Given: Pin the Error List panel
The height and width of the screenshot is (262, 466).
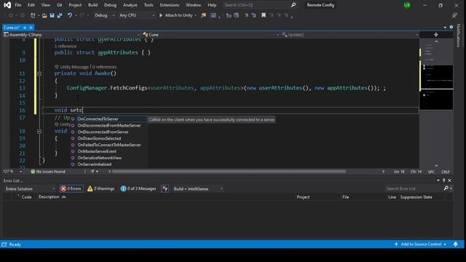Looking at the screenshot, I should 443,180.
